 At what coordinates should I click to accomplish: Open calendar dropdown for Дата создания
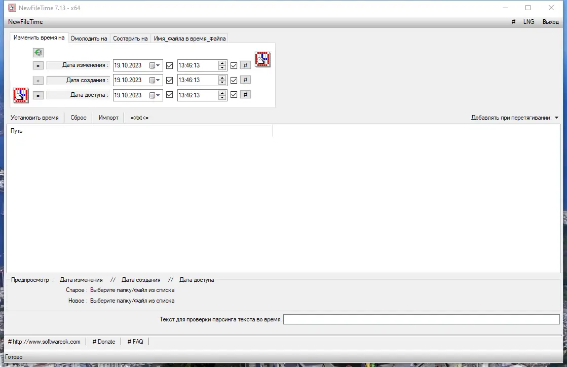point(155,80)
